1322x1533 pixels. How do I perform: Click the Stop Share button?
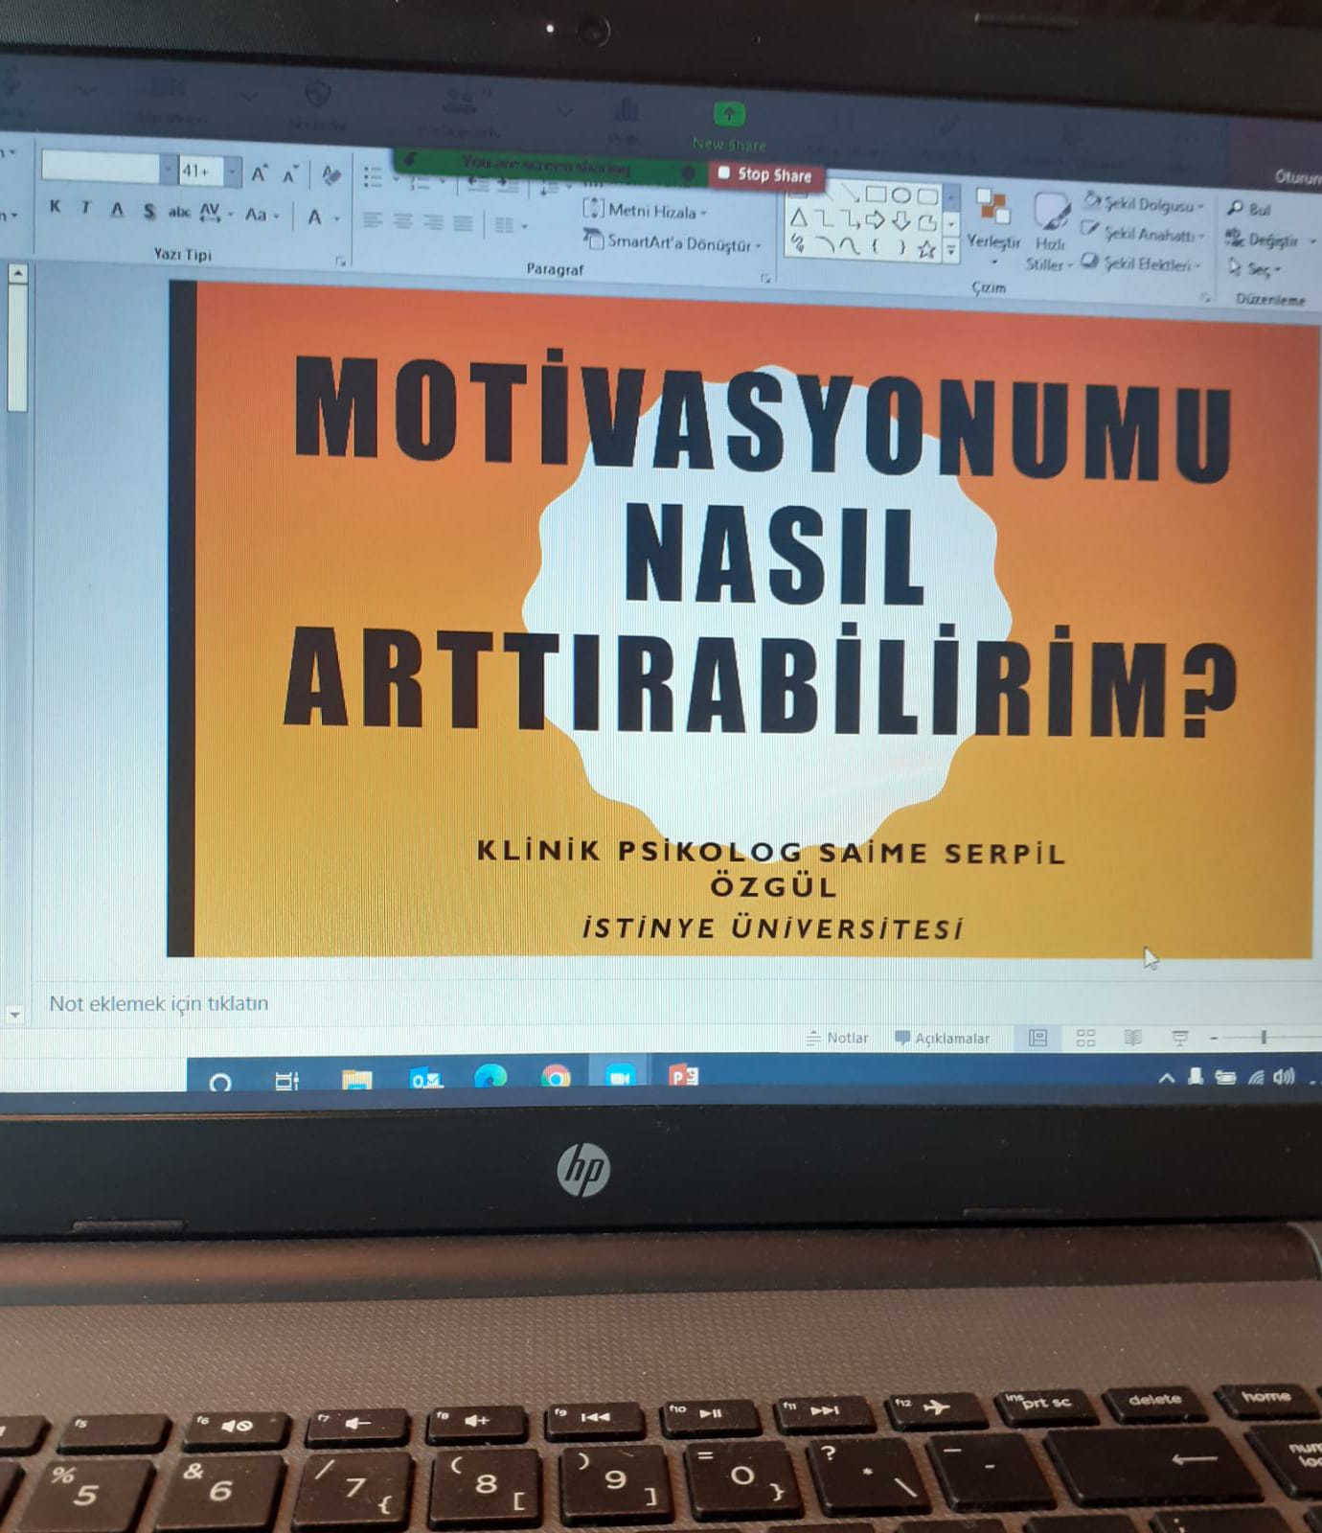click(x=765, y=174)
